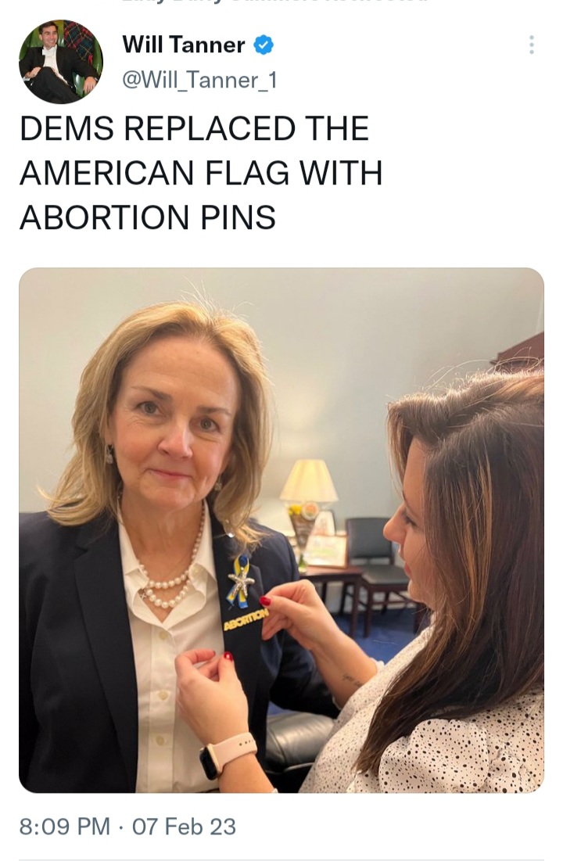Open the @Will_Tanner_1 handle link

[x=199, y=81]
